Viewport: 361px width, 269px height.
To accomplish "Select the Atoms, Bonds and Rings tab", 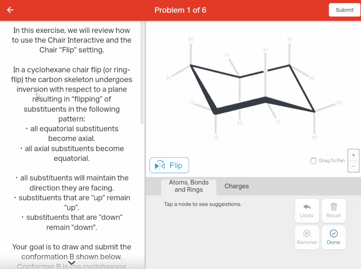I will [189, 186].
